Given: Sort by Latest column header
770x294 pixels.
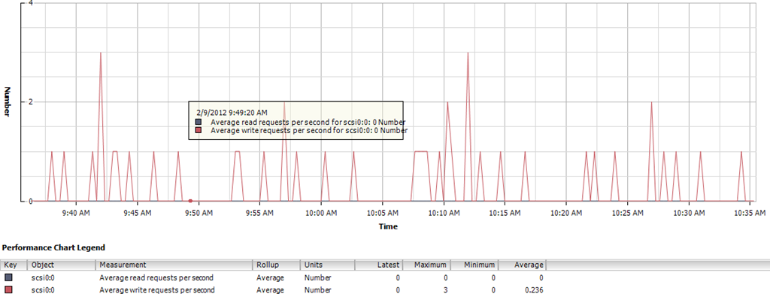Looking at the screenshot, I should [378, 265].
